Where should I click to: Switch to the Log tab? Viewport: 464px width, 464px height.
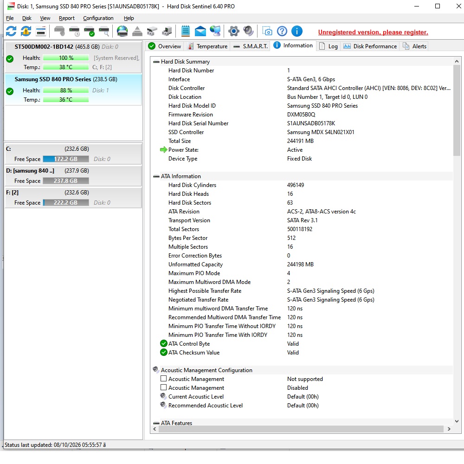pos(329,46)
